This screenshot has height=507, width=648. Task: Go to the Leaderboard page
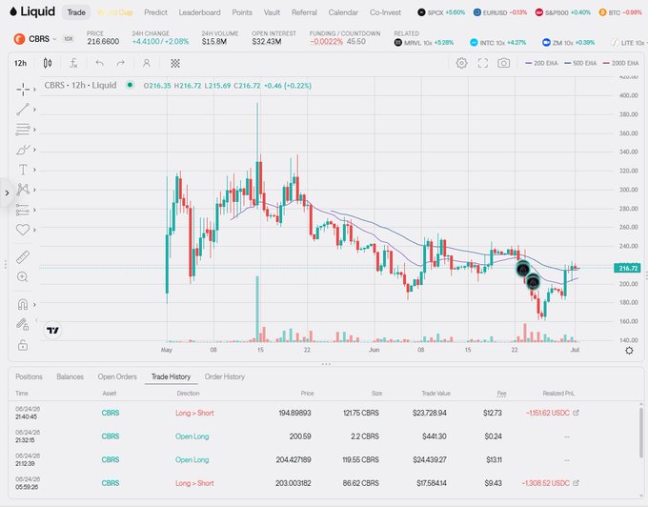199,12
